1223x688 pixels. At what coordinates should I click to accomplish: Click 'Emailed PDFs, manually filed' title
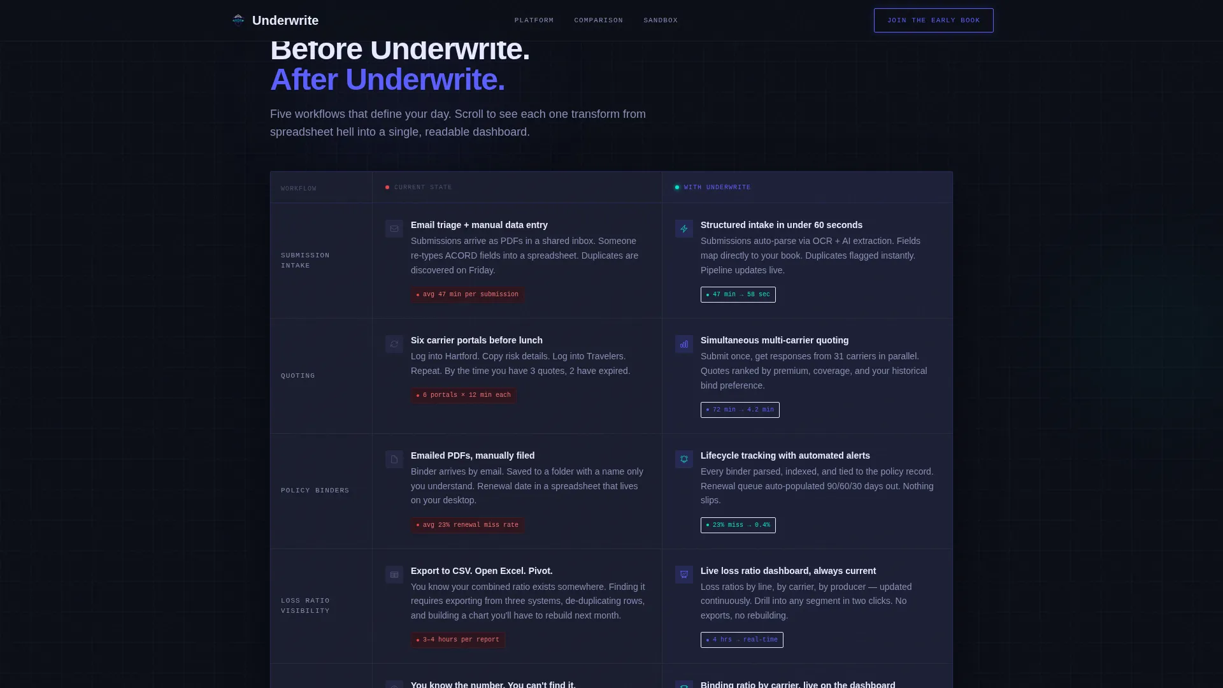coord(473,455)
